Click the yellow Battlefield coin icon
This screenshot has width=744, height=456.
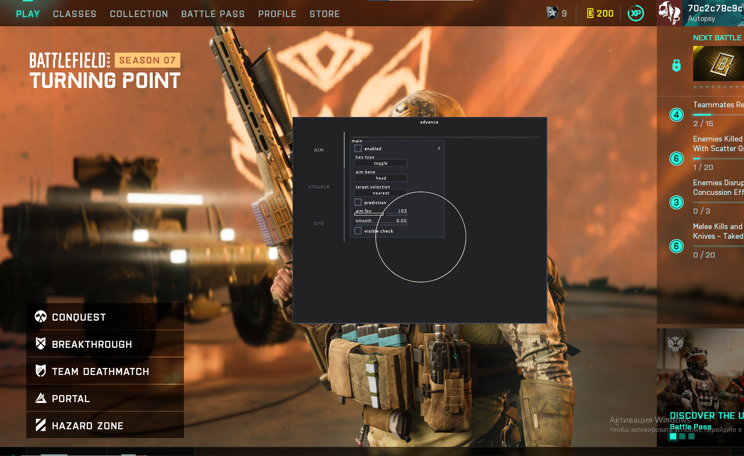tap(590, 14)
